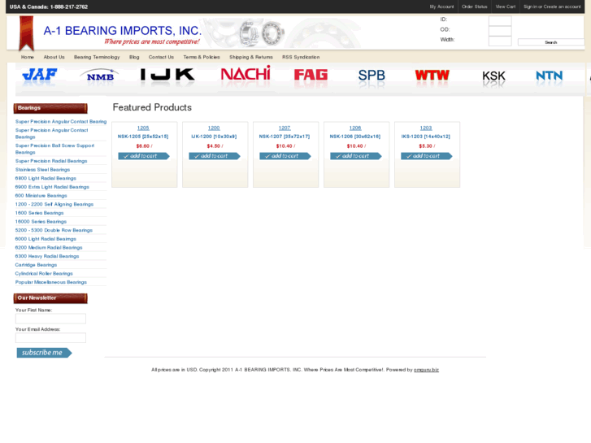Add NSK-1206 to cart

coord(356,156)
